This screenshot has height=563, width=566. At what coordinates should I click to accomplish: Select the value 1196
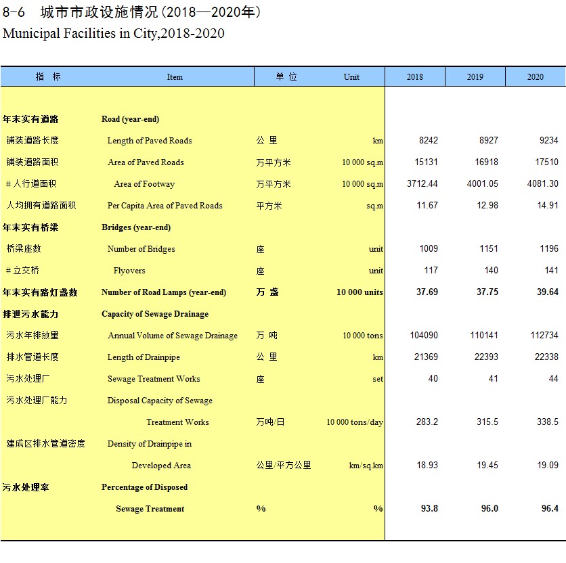pyautogui.click(x=549, y=248)
